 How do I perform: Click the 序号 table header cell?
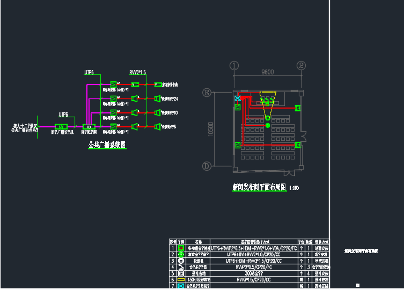(173, 242)
